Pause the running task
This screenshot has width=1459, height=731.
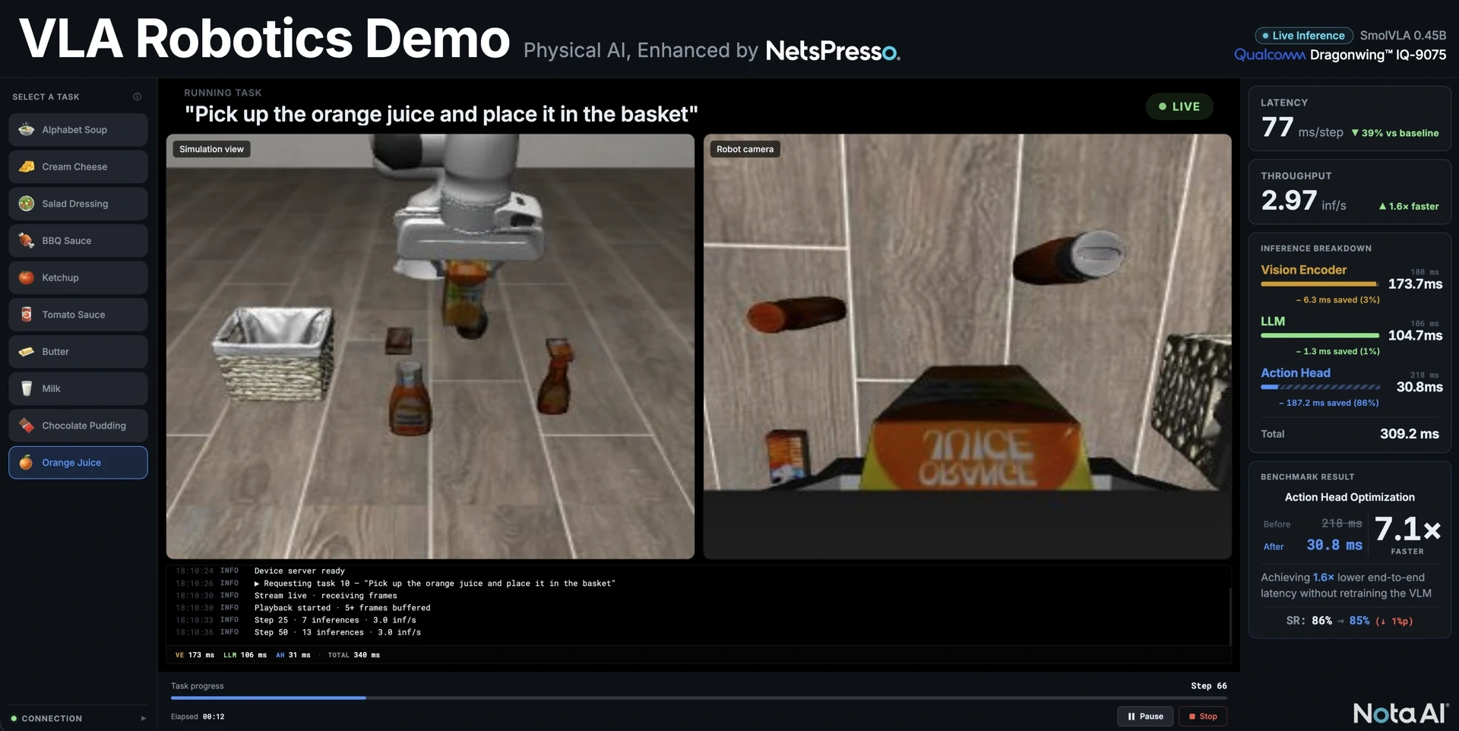click(x=1145, y=716)
